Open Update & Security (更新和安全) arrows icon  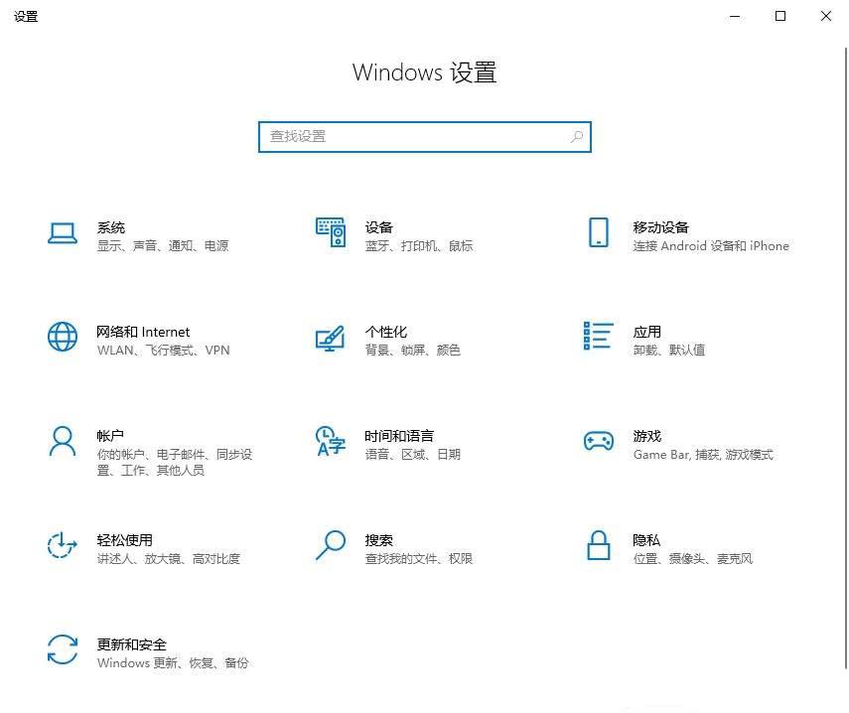[x=63, y=649]
